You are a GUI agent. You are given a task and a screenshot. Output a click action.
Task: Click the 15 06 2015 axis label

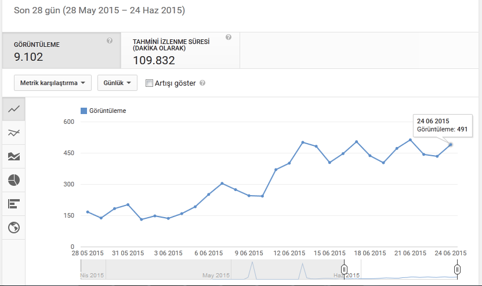tap(329, 253)
